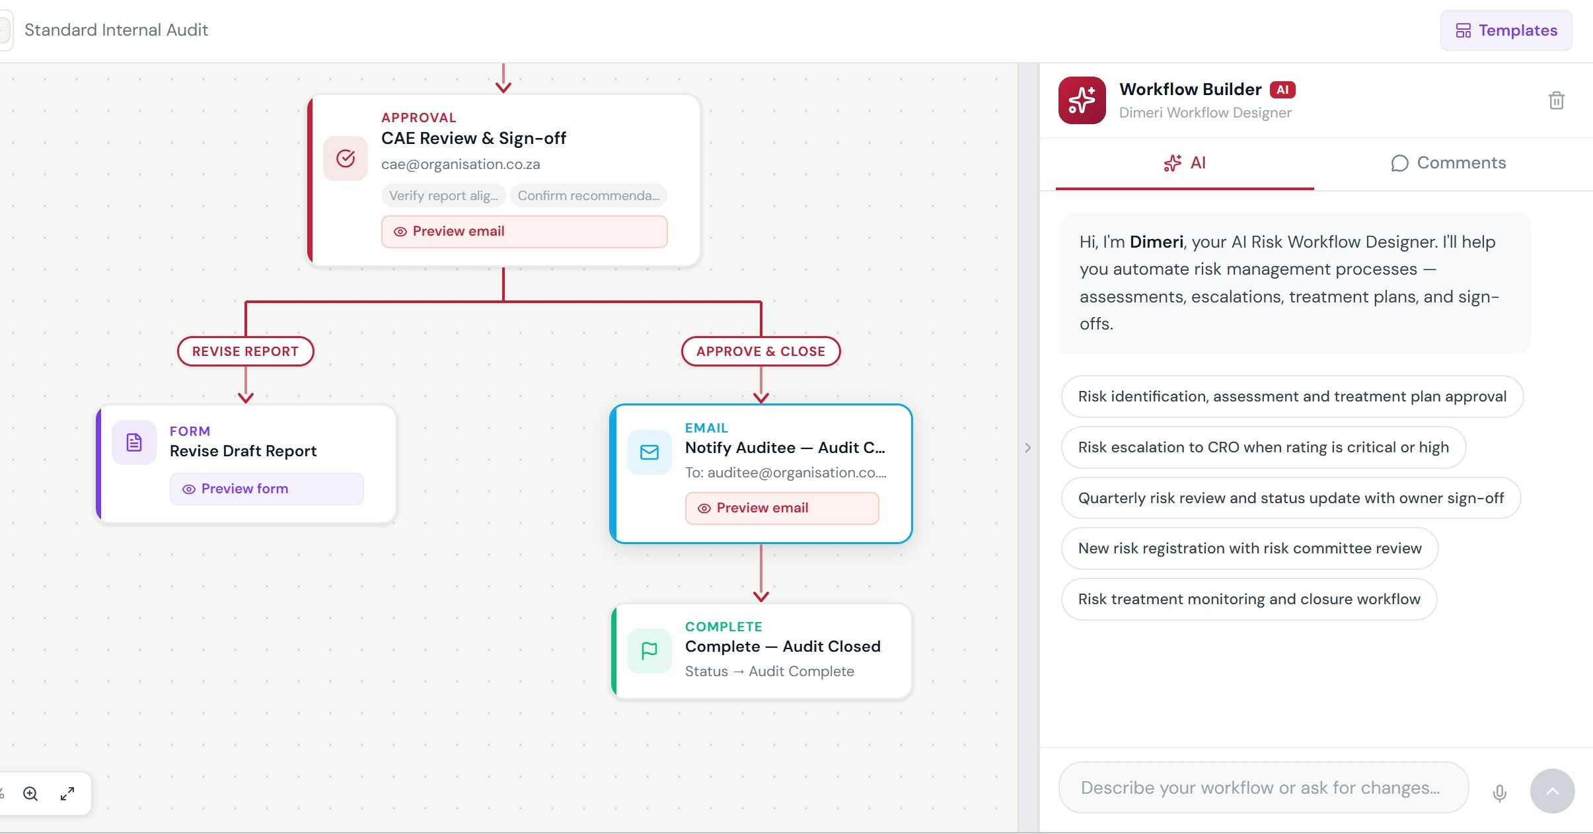Image resolution: width=1593 pixels, height=834 pixels.
Task: Select the AI tab
Action: click(1185, 163)
